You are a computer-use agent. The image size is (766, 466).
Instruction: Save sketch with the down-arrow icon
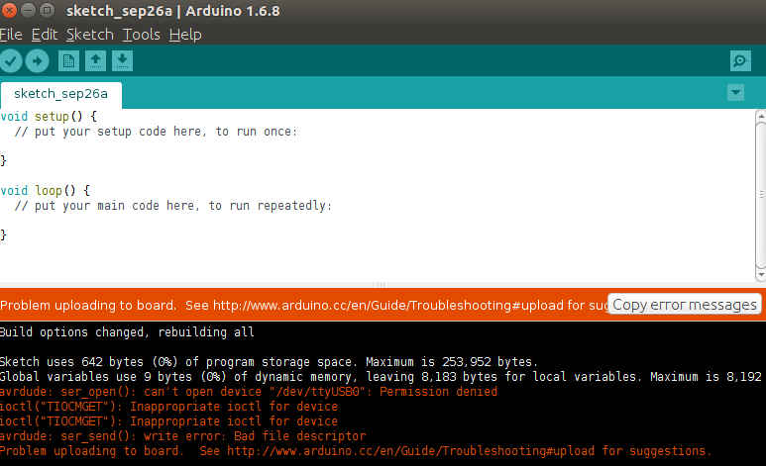tap(122, 61)
